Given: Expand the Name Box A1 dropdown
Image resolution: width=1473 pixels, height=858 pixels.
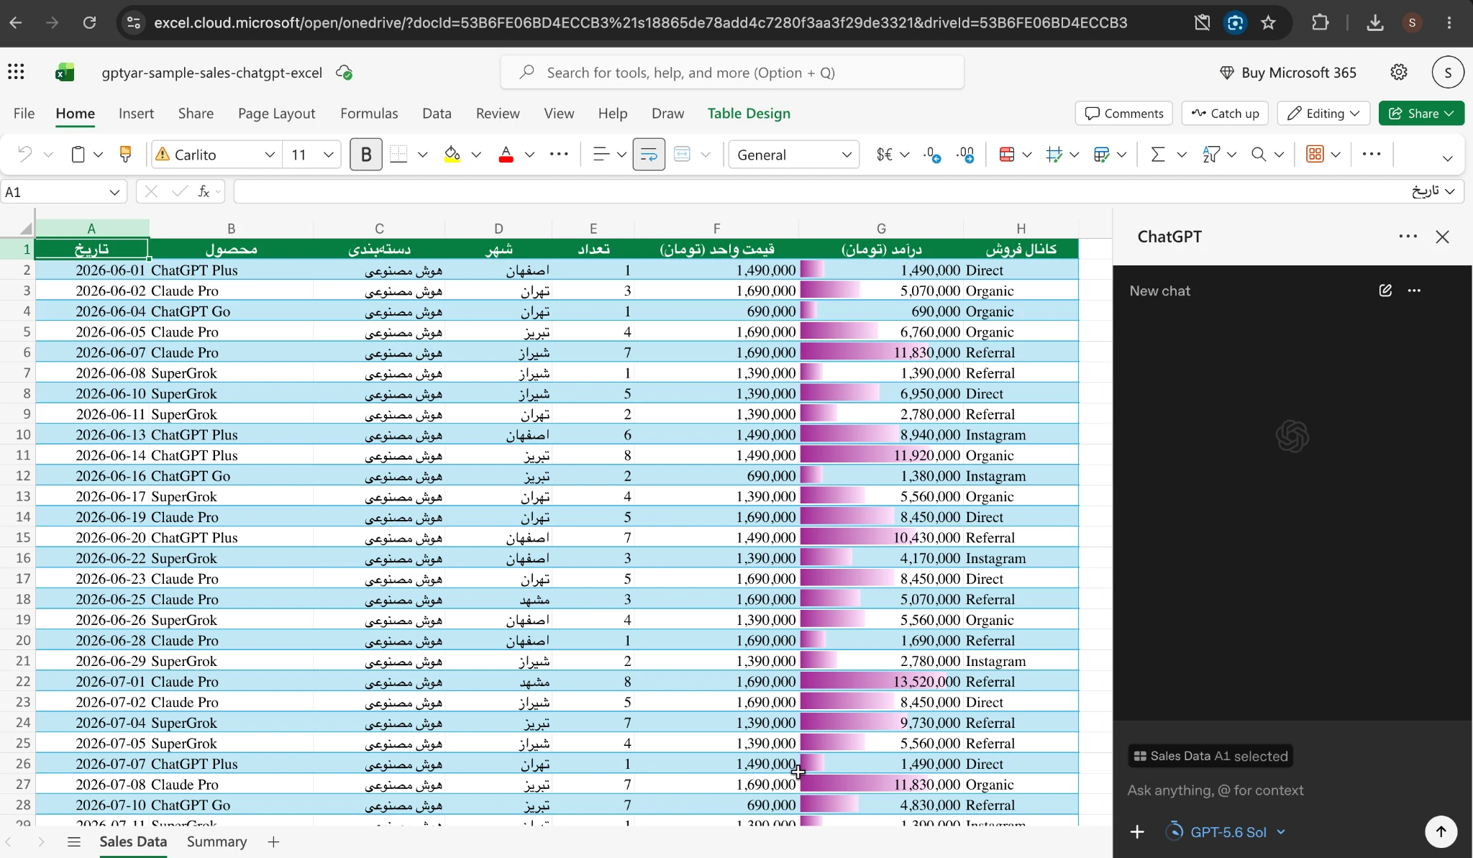Looking at the screenshot, I should point(114,192).
